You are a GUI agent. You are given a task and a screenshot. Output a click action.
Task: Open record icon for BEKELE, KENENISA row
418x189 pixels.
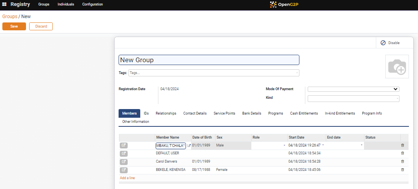(x=124, y=170)
